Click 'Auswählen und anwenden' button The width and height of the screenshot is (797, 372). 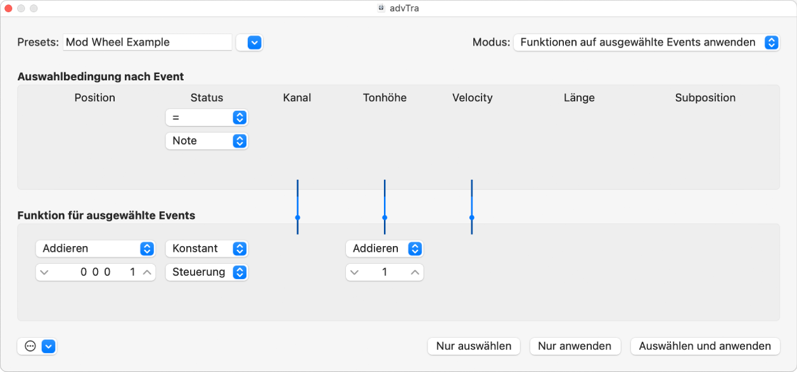tap(705, 346)
